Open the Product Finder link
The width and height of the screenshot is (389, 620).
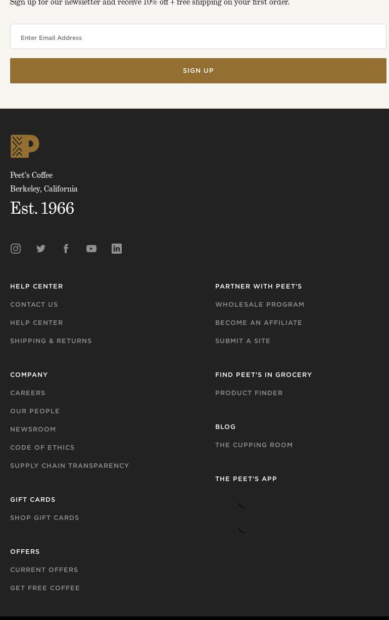pyautogui.click(x=249, y=393)
